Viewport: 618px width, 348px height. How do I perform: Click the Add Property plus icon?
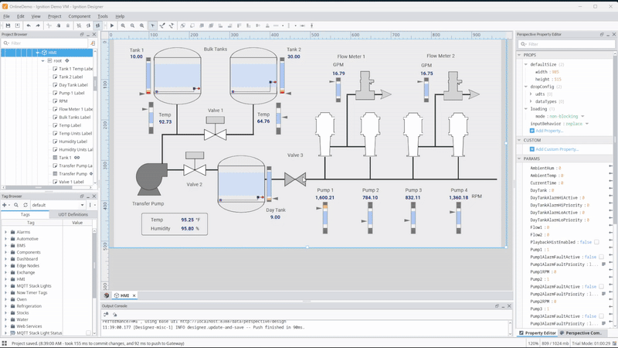pos(532,131)
